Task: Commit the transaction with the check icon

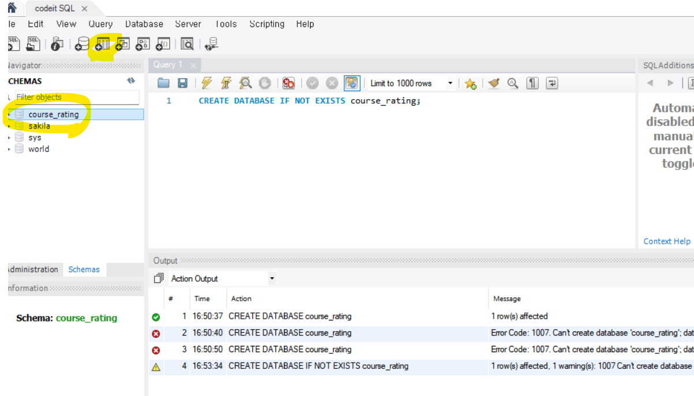Action: 312,84
